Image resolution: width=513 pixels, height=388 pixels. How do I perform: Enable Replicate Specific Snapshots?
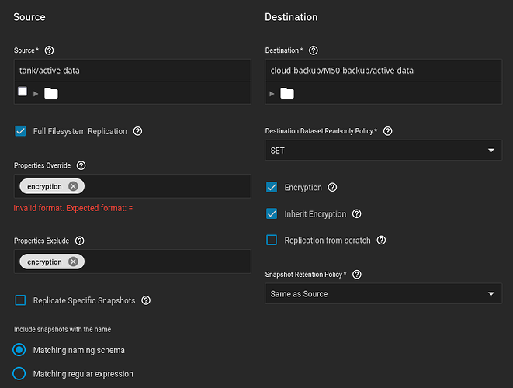click(x=20, y=300)
